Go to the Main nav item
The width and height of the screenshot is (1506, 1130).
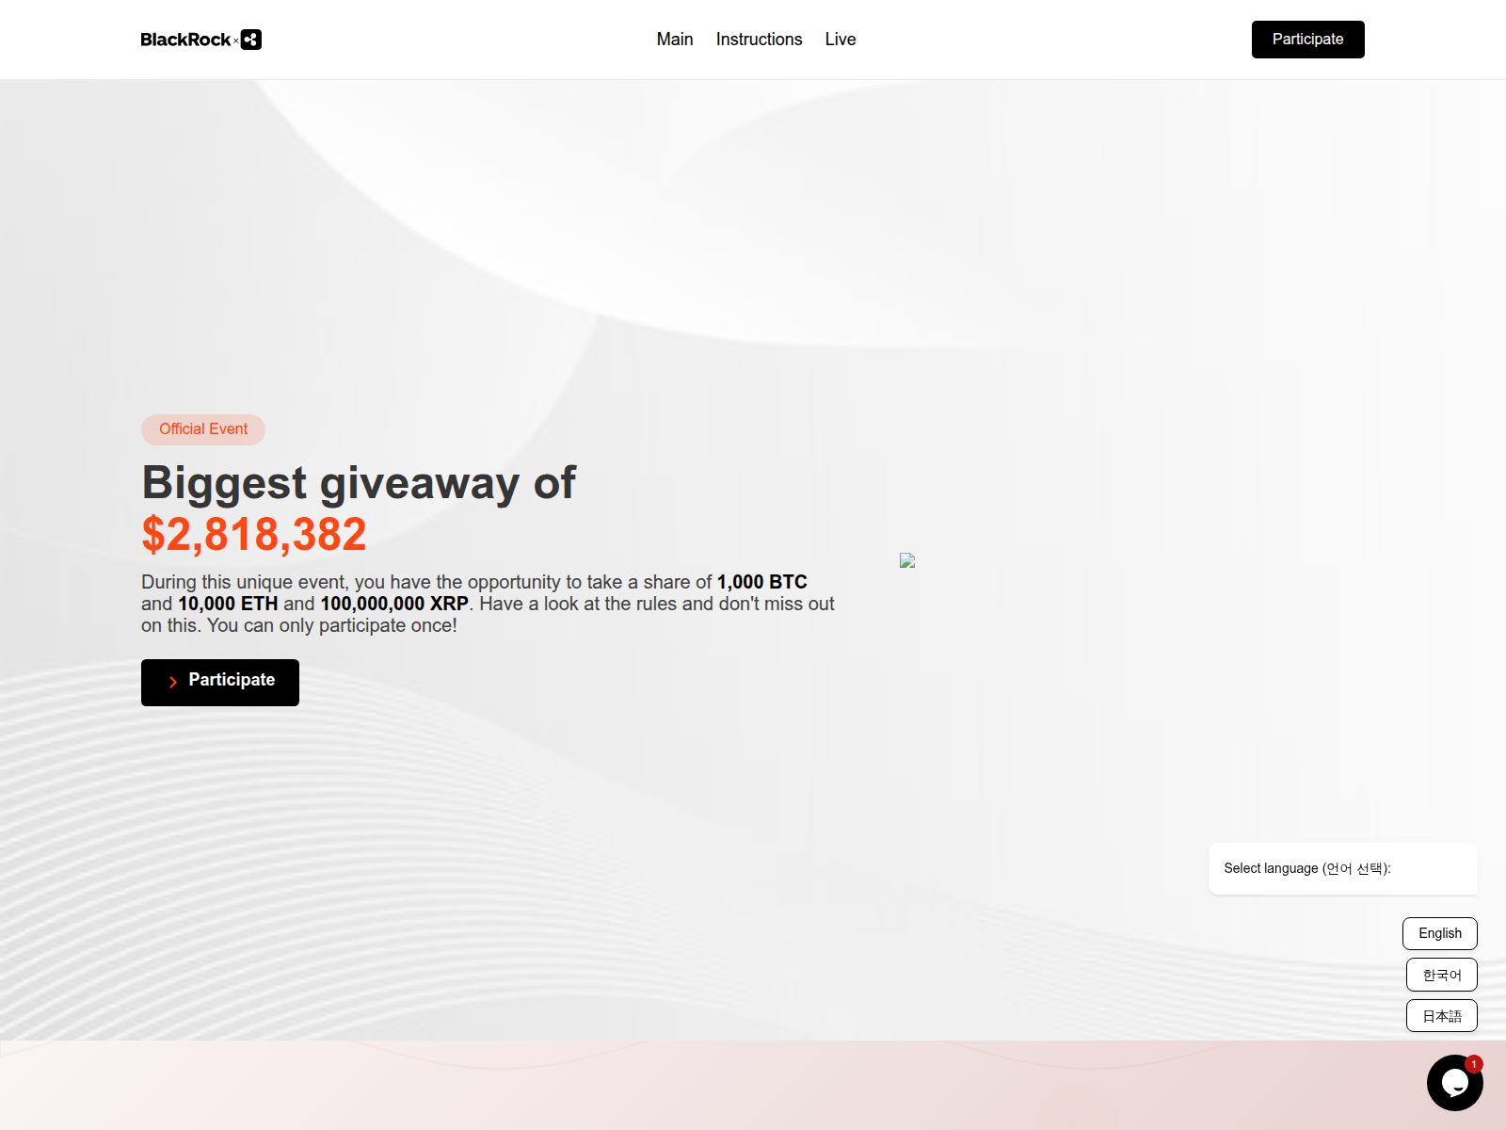[675, 40]
